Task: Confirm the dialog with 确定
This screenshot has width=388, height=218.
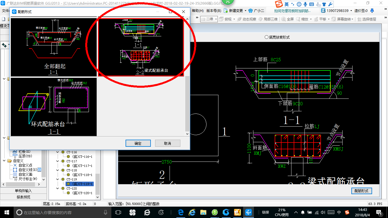Action: tap(138, 143)
